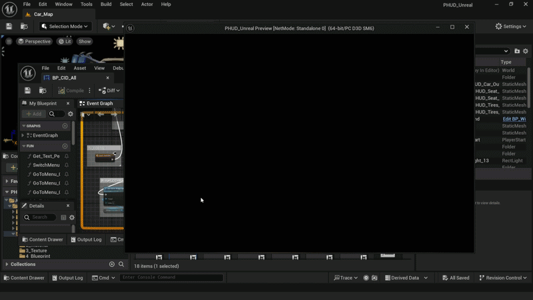The width and height of the screenshot is (533, 300).
Task: Click the Outliner add folder icon
Action: tap(517, 51)
